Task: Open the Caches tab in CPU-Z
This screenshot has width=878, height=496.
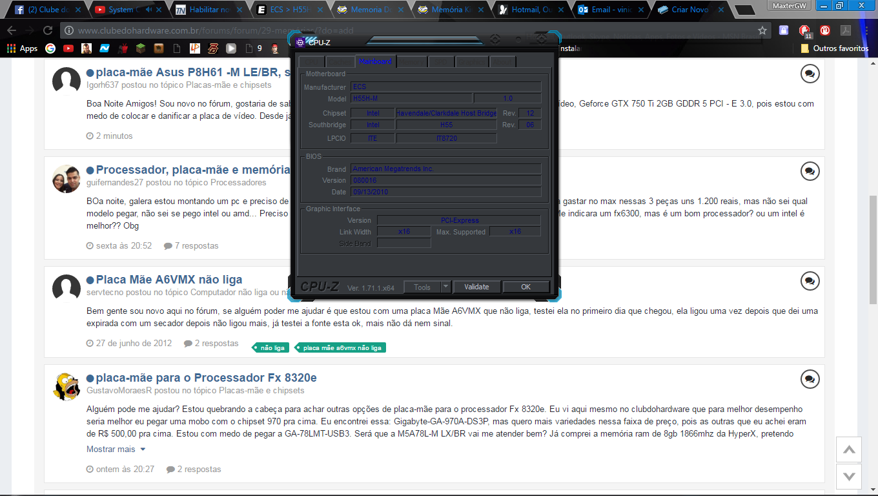Action: [340, 62]
